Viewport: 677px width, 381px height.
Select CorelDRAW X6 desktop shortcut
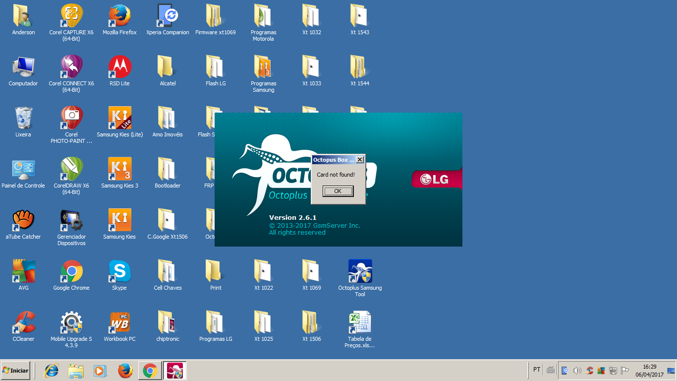71,176
